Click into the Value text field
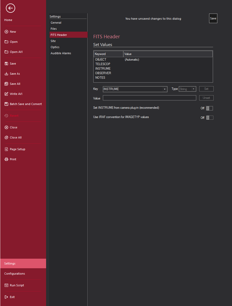The height and width of the screenshot is (306, 232). [149, 98]
